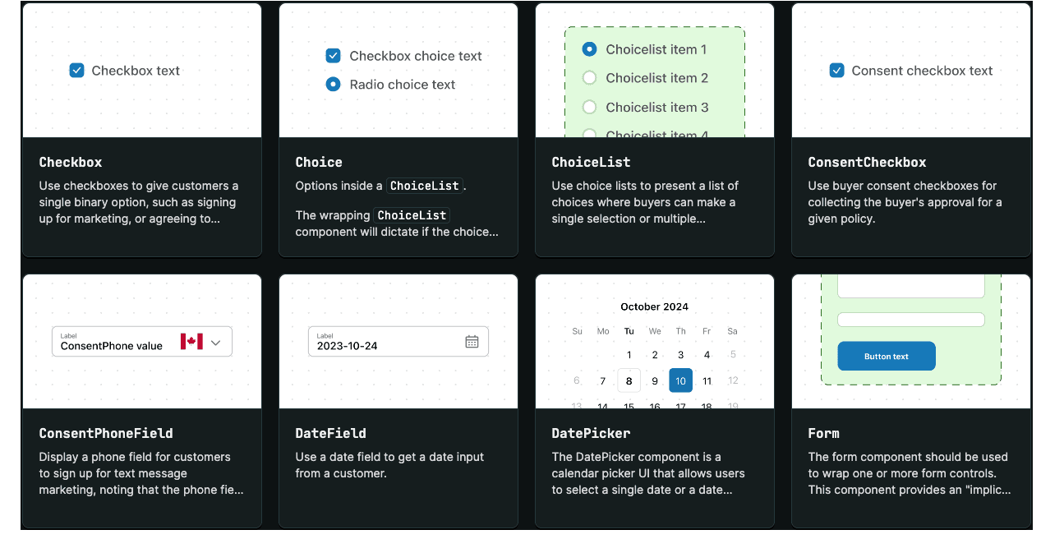Select the Radio choice text radio button

pos(333,84)
